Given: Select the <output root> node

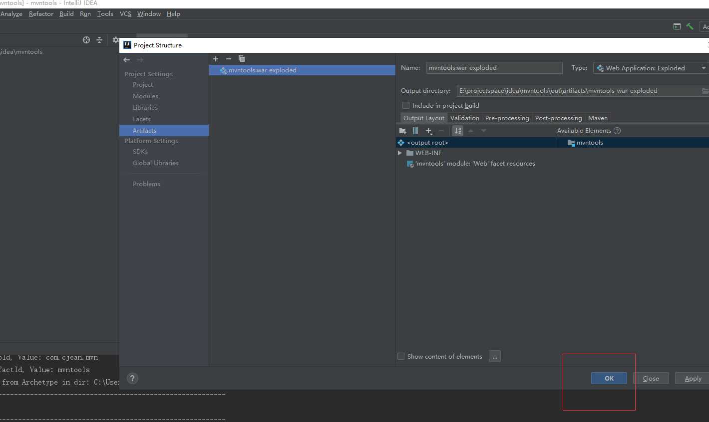Looking at the screenshot, I should click(476, 143).
